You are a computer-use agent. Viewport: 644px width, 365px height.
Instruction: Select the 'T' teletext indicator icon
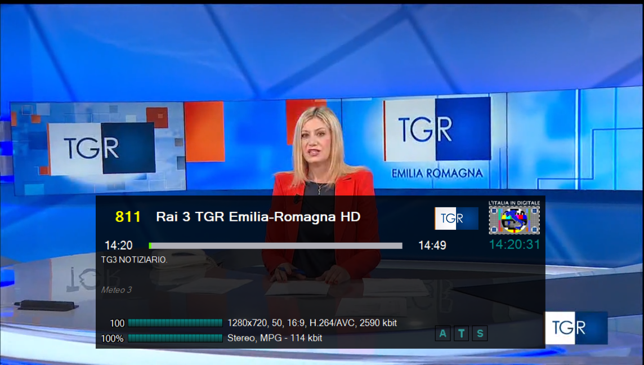[x=461, y=333]
